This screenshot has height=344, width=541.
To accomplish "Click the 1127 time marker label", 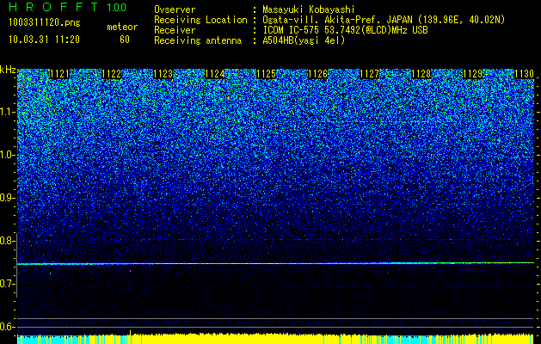I will [370, 74].
